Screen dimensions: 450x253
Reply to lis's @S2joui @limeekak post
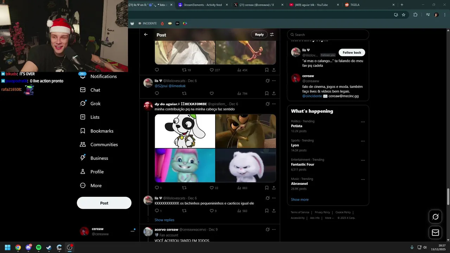(157, 93)
